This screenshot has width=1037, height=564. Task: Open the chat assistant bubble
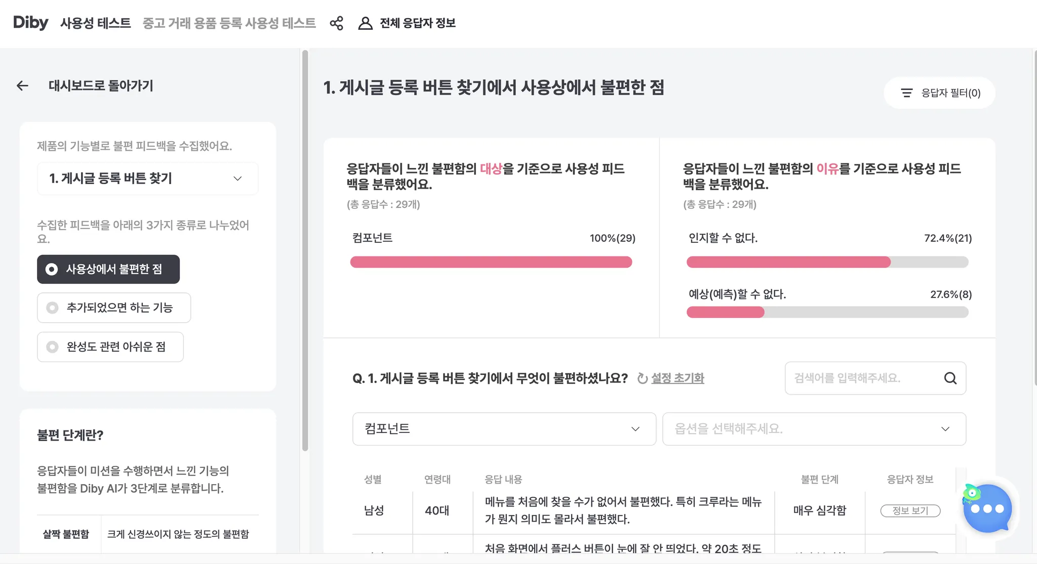[987, 509]
